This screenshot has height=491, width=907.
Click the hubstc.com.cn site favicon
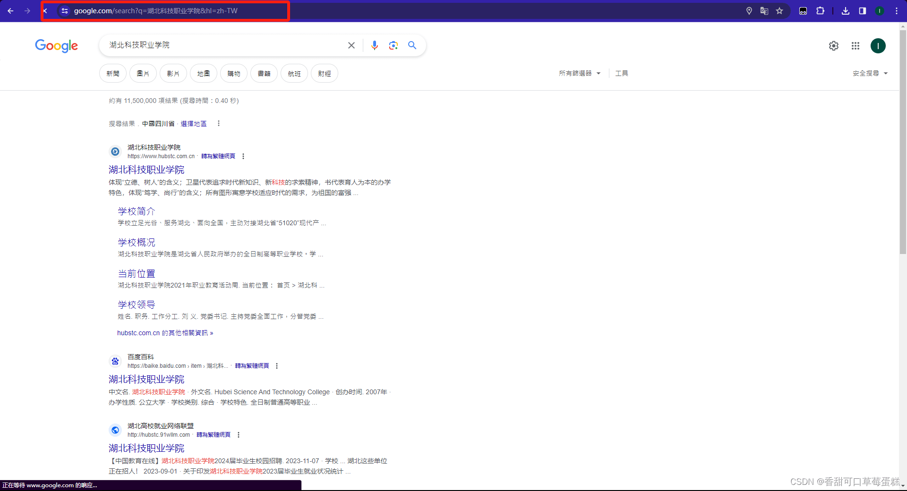[x=115, y=152]
